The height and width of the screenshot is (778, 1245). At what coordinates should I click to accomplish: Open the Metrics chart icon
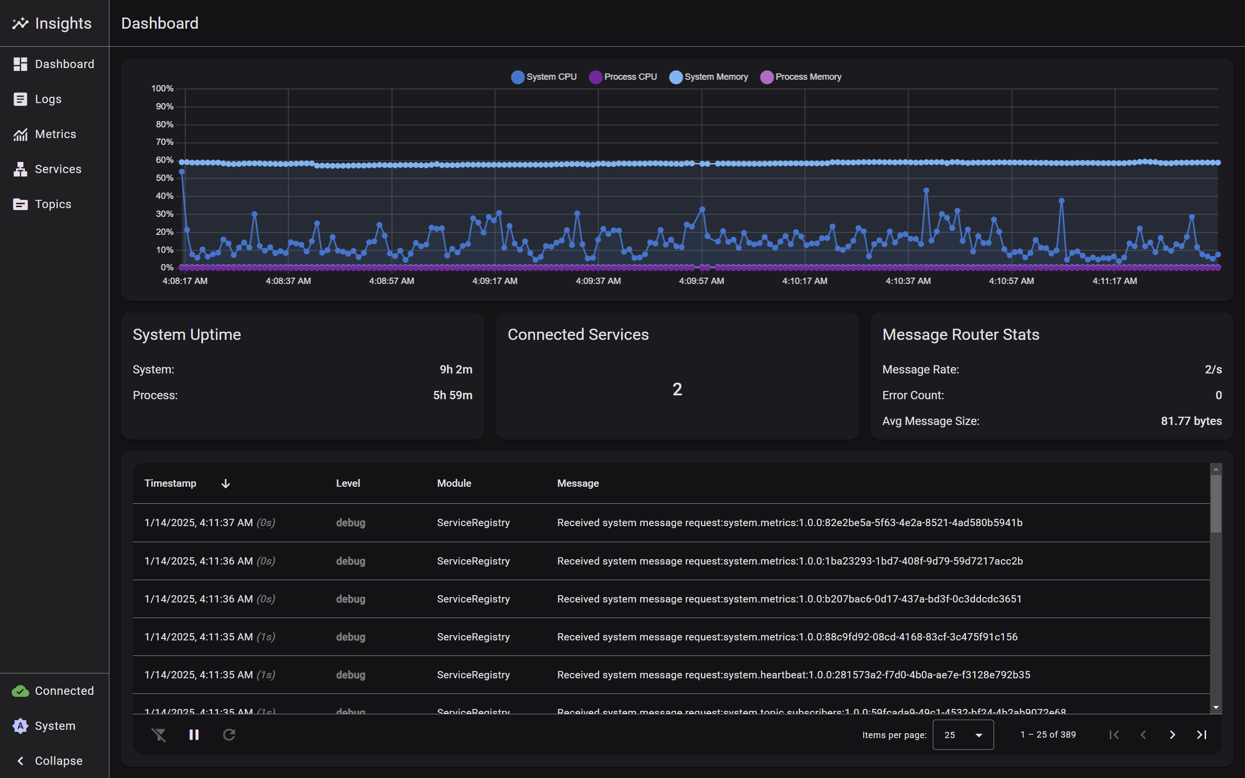20,134
